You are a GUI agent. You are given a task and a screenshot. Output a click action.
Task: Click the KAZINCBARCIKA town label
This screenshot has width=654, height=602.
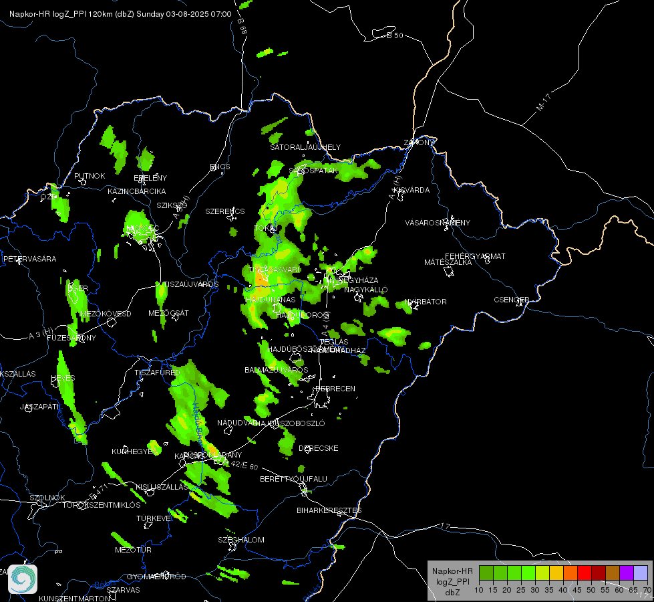[137, 191]
